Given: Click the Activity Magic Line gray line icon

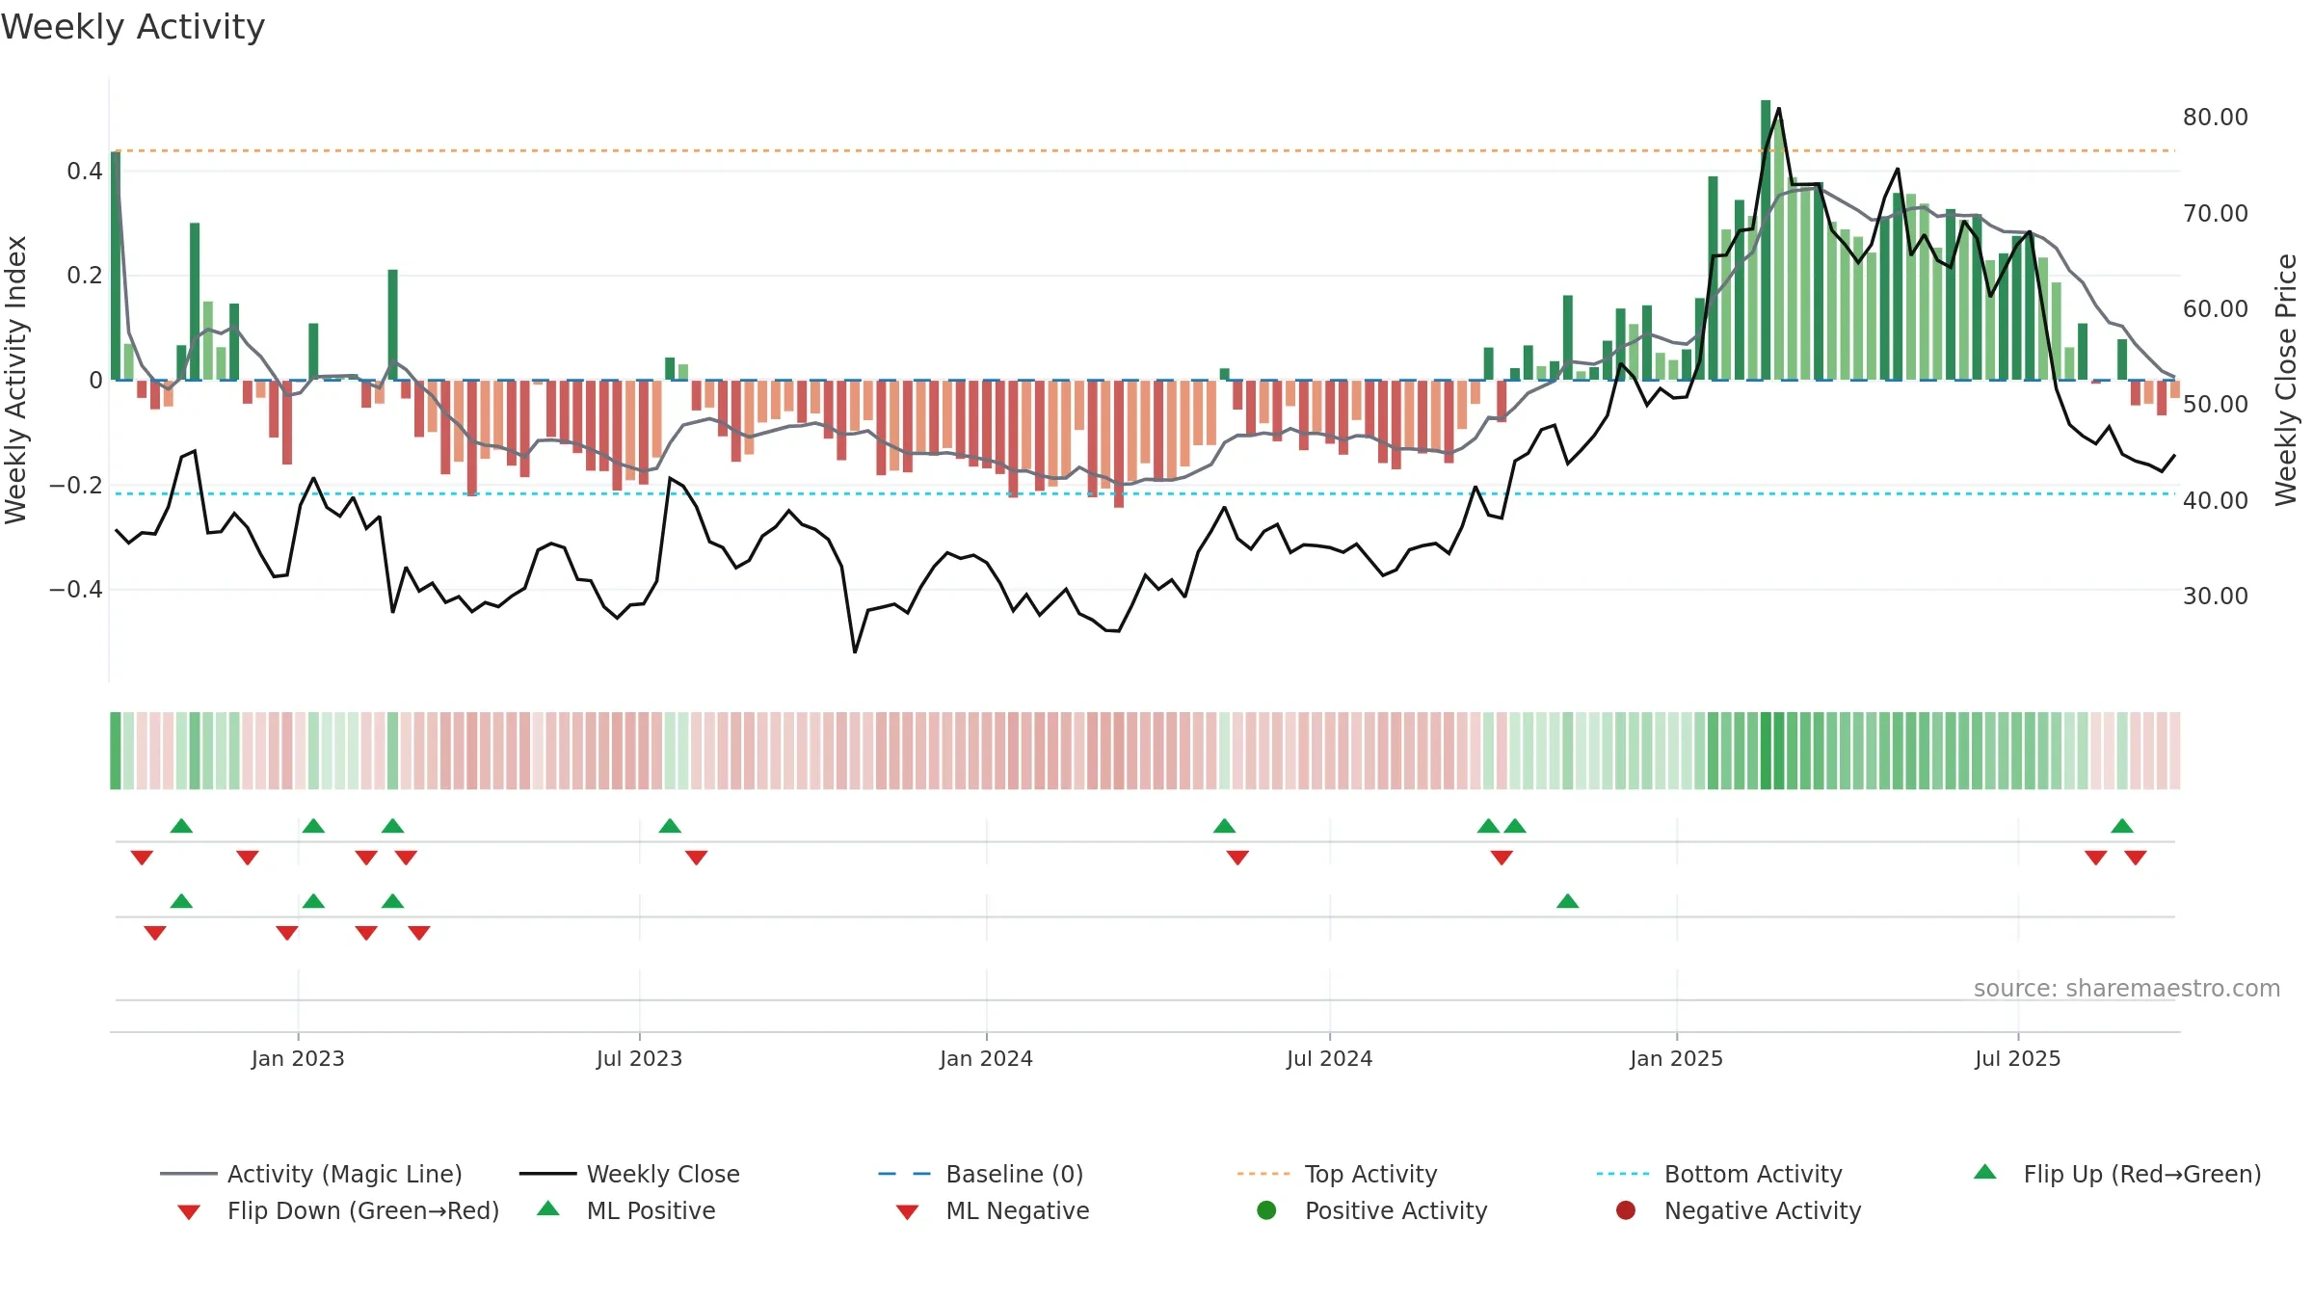Looking at the screenshot, I should click(188, 1174).
